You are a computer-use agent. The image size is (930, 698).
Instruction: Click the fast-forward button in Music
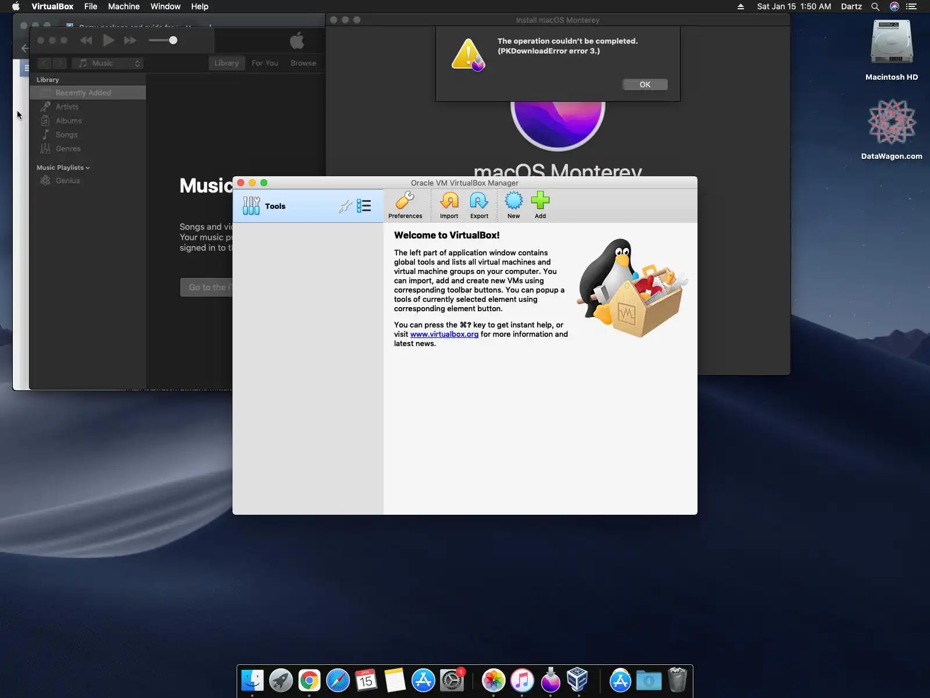tap(130, 40)
